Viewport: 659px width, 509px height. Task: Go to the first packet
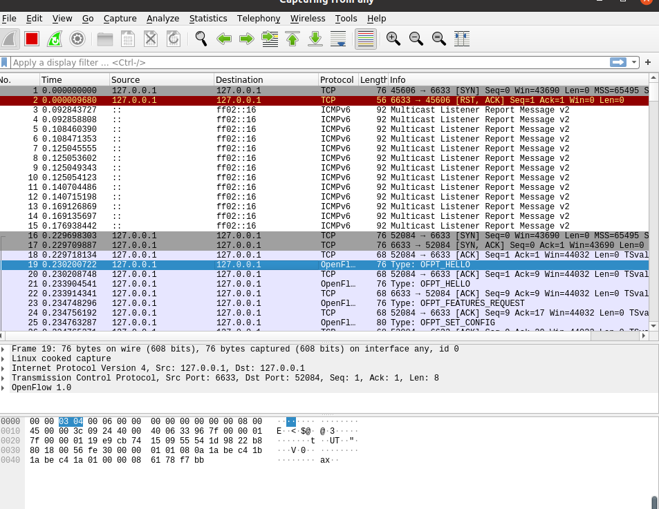pyautogui.click(x=293, y=39)
